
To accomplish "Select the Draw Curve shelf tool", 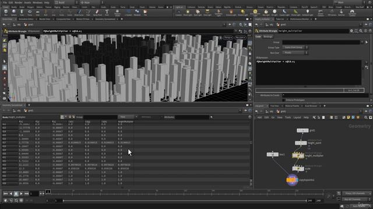I will coord(79,13).
